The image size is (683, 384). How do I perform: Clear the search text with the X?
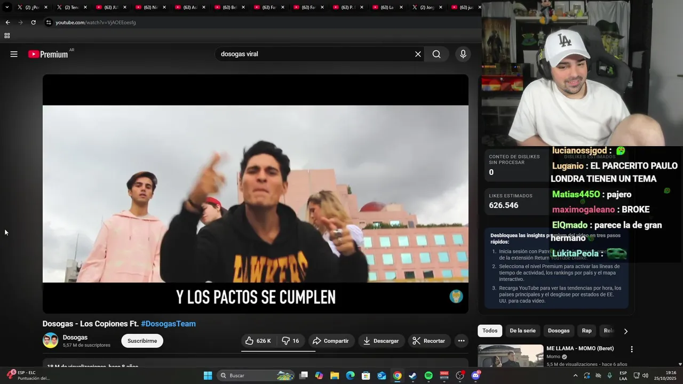pos(418,54)
